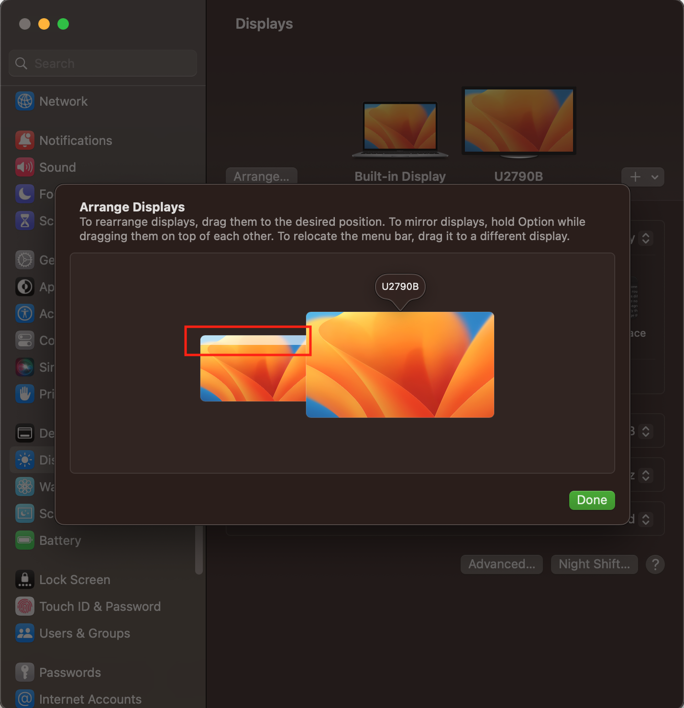Select the Sound speaker icon

click(25, 167)
